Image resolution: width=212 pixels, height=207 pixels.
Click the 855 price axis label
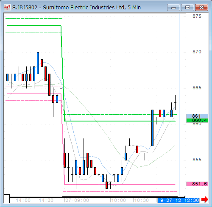click(197, 160)
